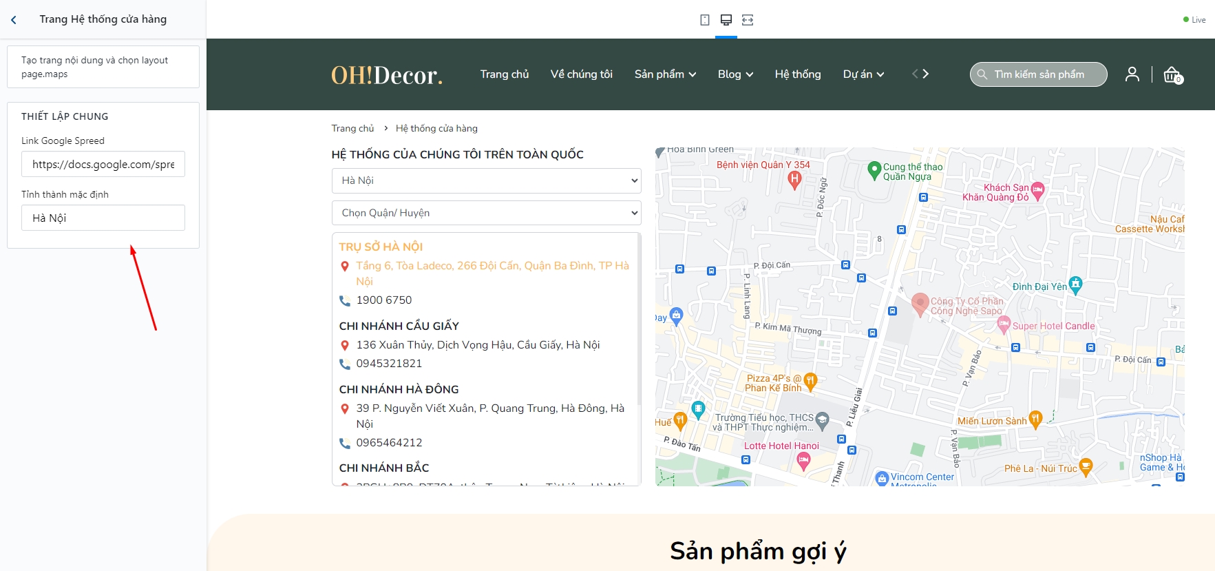Open the Hà Nội province dropdown

[486, 180]
